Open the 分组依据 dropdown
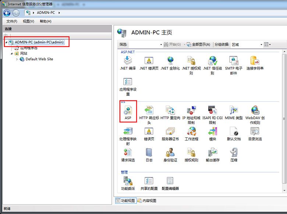 tap(245, 44)
